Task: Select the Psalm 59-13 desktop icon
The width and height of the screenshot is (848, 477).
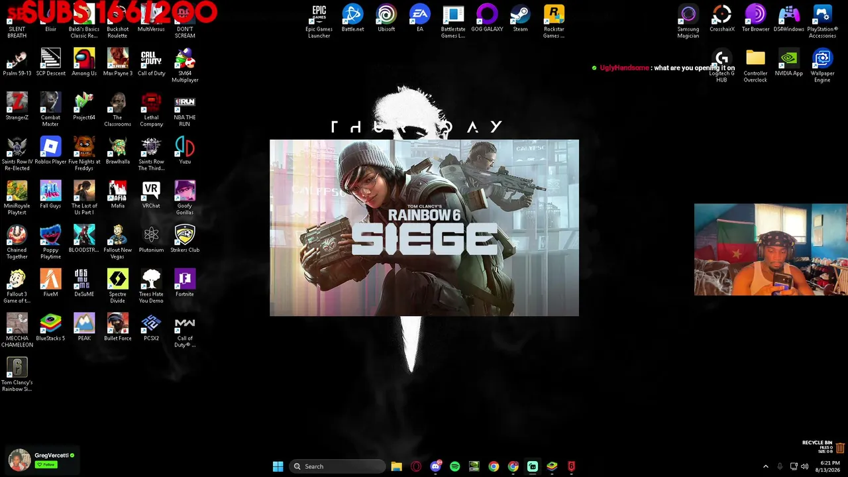Action: 17,62
